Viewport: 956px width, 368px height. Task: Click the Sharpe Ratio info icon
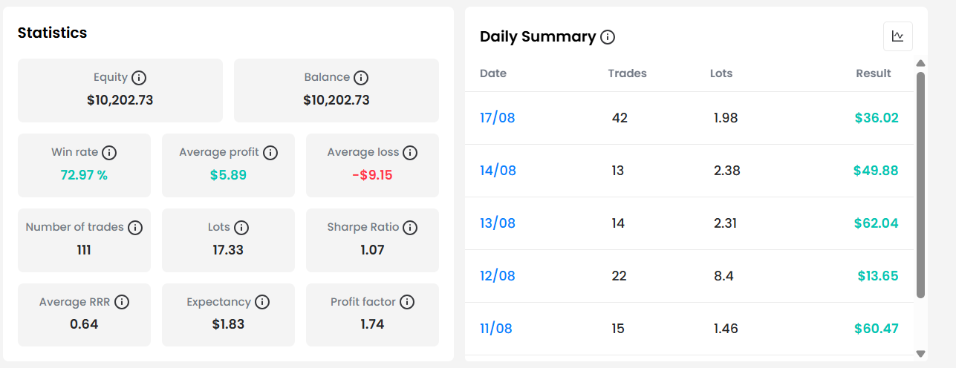pyautogui.click(x=410, y=227)
